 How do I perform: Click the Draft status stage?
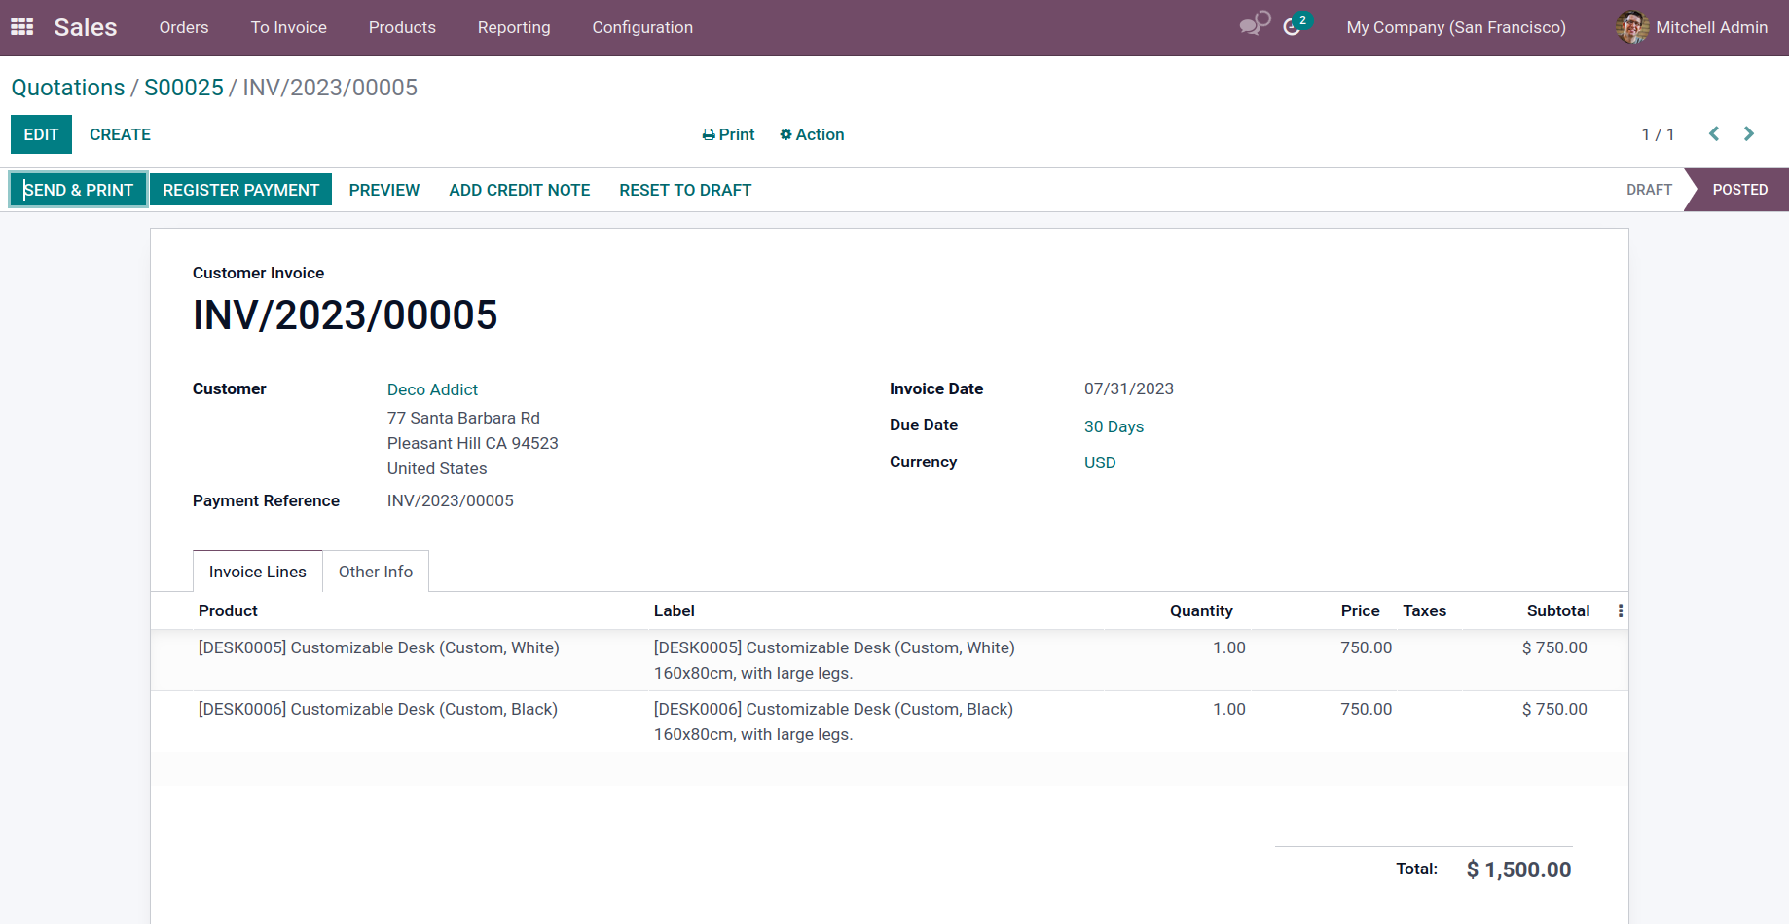pyautogui.click(x=1649, y=190)
